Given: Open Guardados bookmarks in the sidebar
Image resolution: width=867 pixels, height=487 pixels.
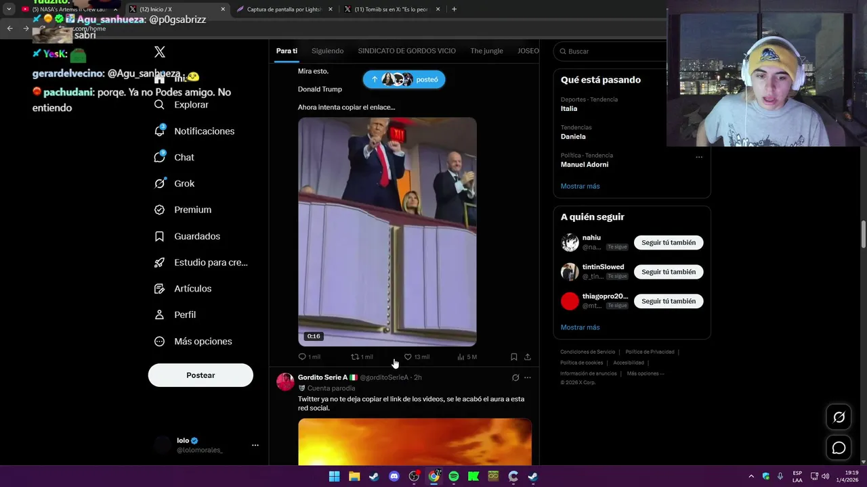Looking at the screenshot, I should (x=187, y=236).
